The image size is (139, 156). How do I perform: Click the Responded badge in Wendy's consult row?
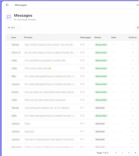click(101, 45)
